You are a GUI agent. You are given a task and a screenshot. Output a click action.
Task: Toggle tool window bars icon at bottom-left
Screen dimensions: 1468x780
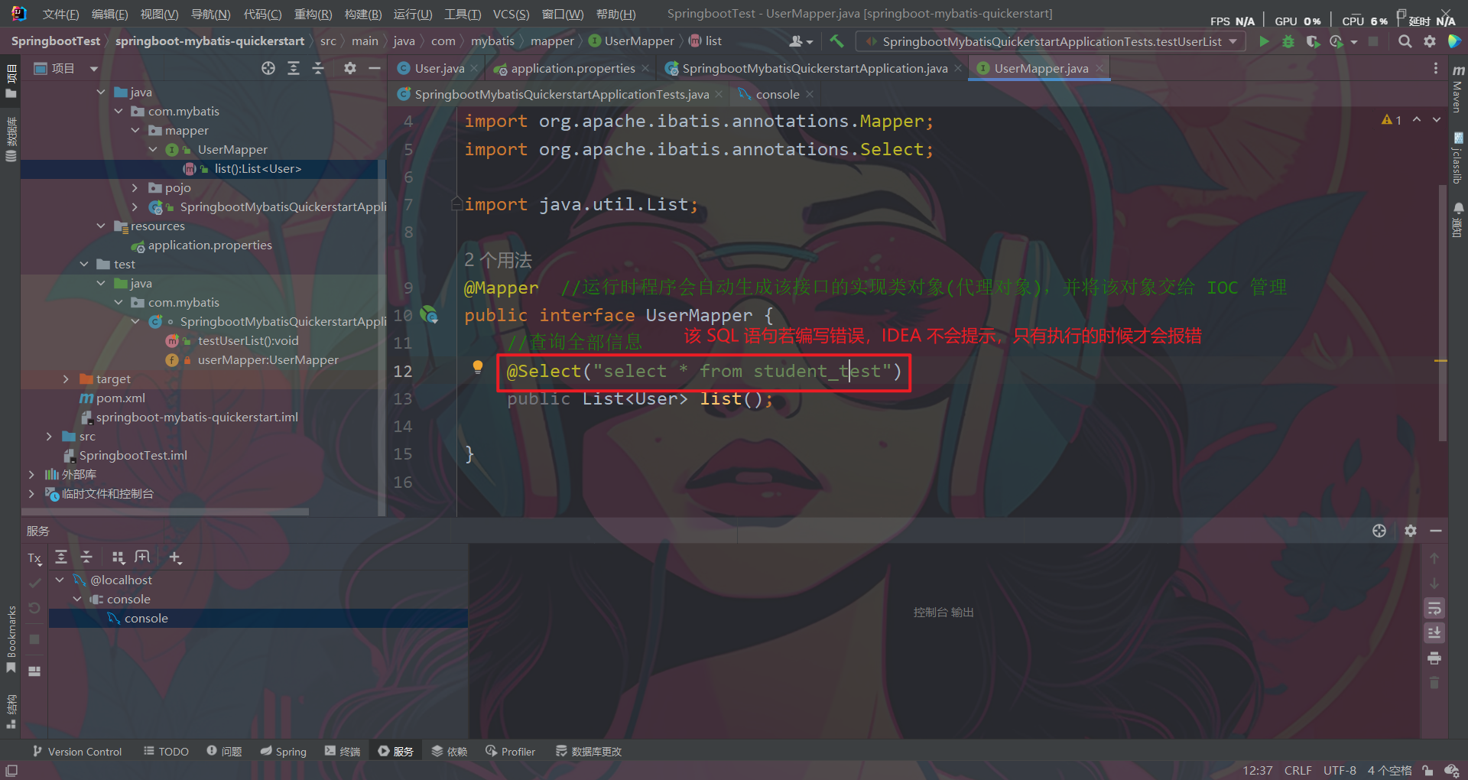pyautogui.click(x=11, y=770)
